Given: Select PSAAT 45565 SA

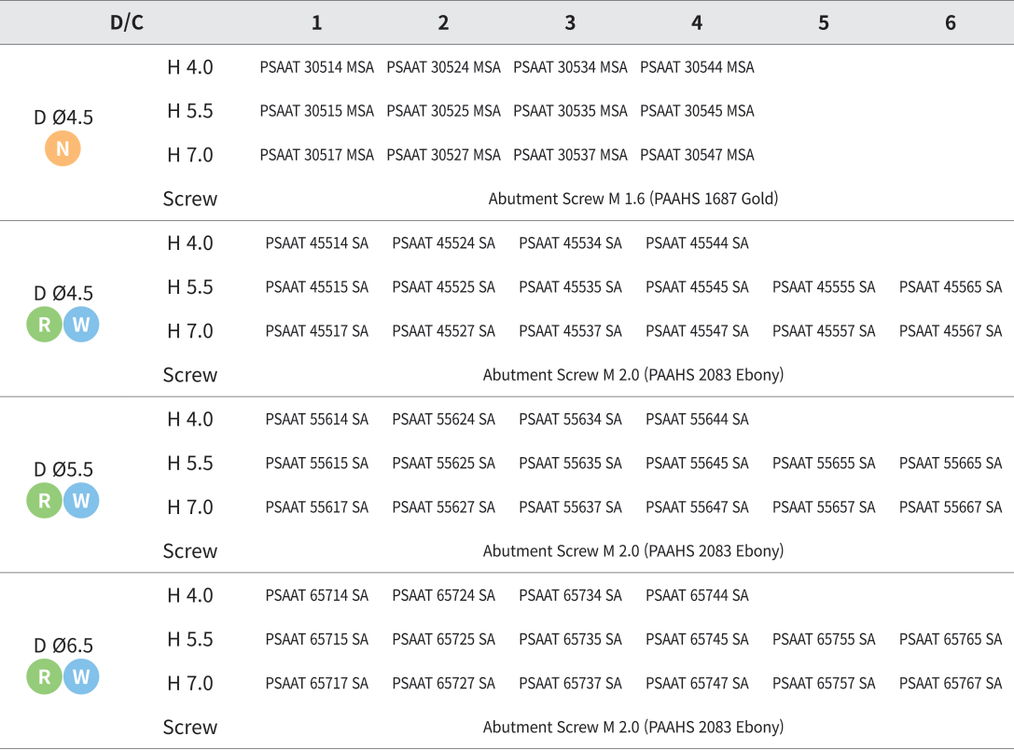Looking at the screenshot, I should 951,287.
